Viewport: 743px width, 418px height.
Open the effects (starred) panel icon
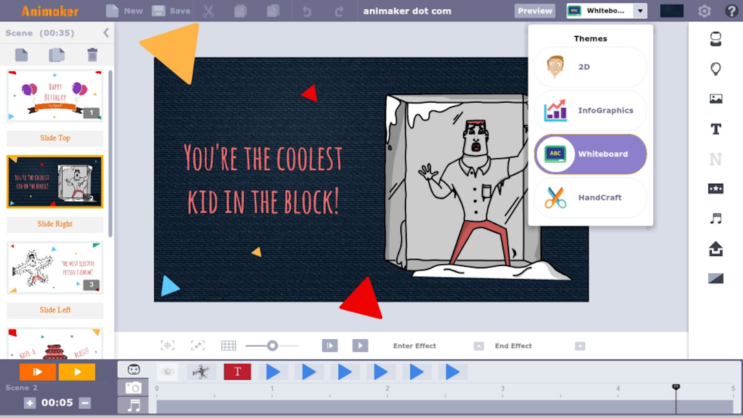(715, 188)
